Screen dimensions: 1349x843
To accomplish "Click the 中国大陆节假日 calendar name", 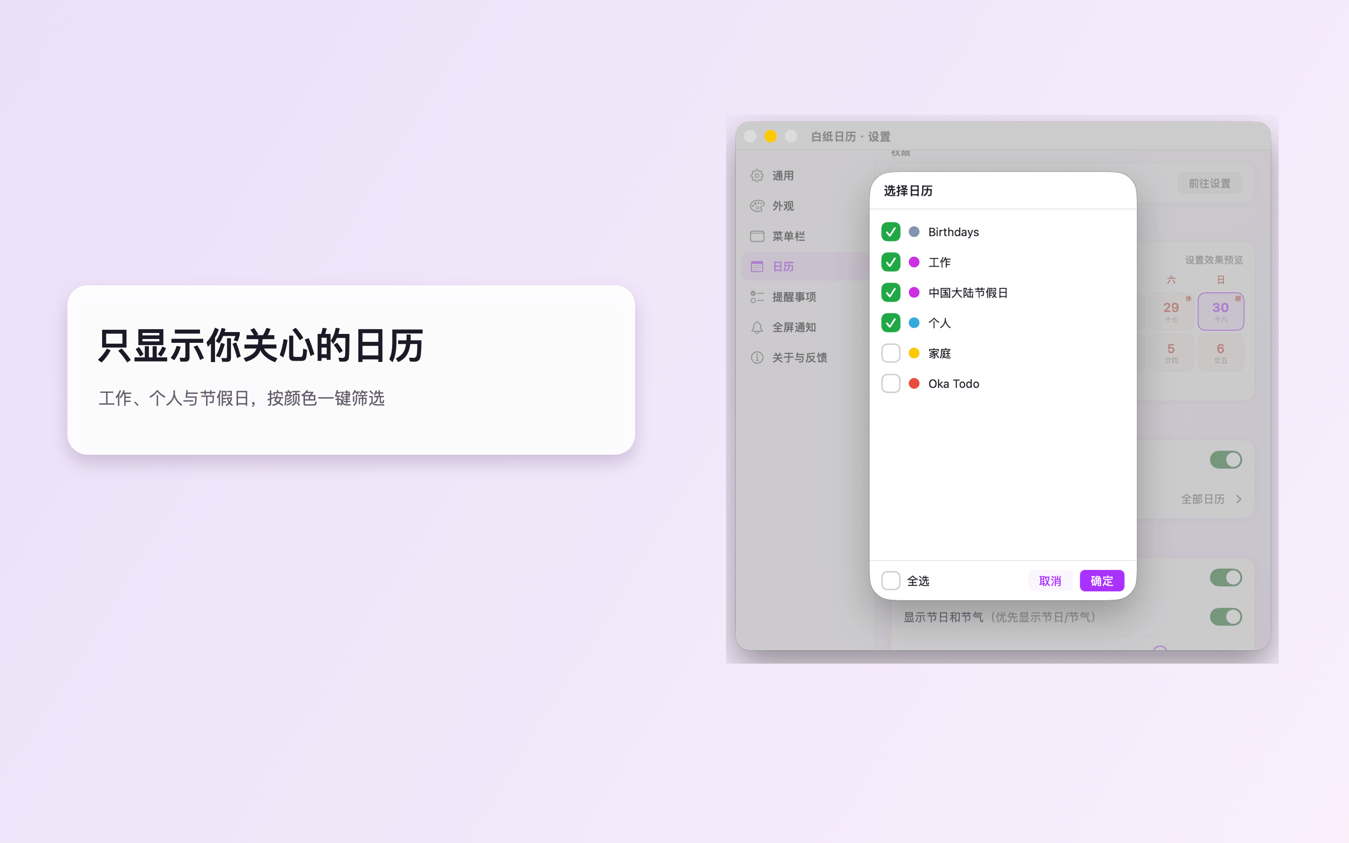I will pyautogui.click(x=968, y=293).
